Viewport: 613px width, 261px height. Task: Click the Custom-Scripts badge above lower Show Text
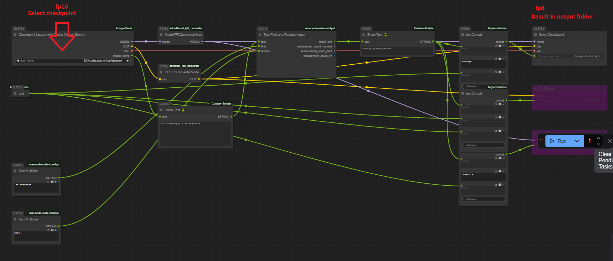point(221,104)
